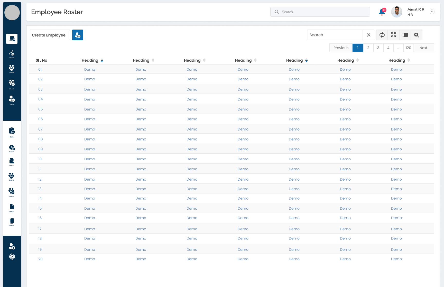
Task: Open the add user icon at sidebar bottom
Action: 12,246
